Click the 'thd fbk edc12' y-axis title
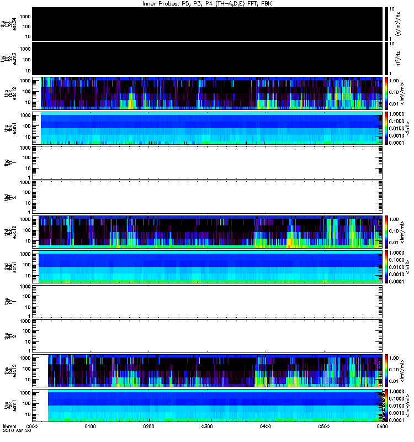 (x=10, y=232)
